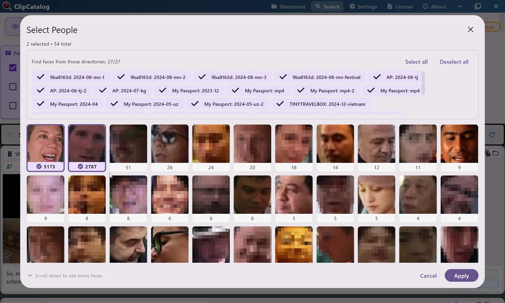Click the License document icon
This screenshot has width=505, height=303.
tap(389, 6)
